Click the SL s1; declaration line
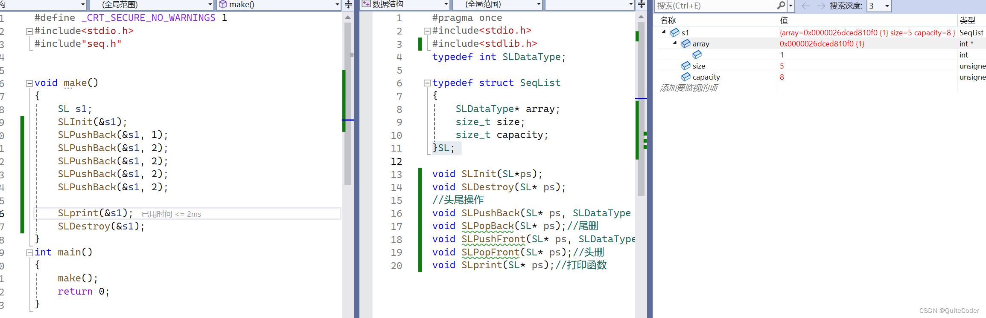Screen dimensions: 986x318 tap(75, 109)
